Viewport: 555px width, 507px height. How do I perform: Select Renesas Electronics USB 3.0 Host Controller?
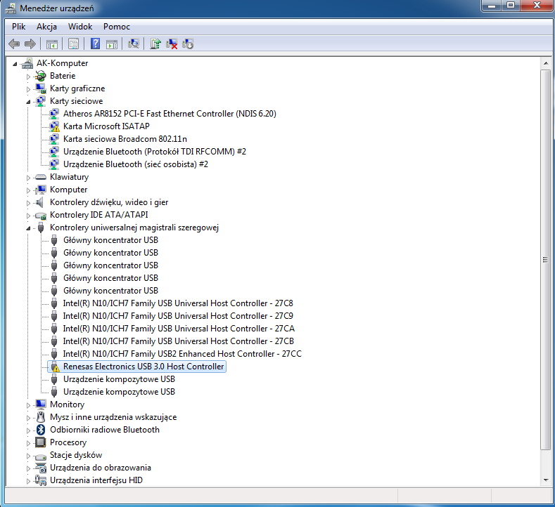click(143, 367)
